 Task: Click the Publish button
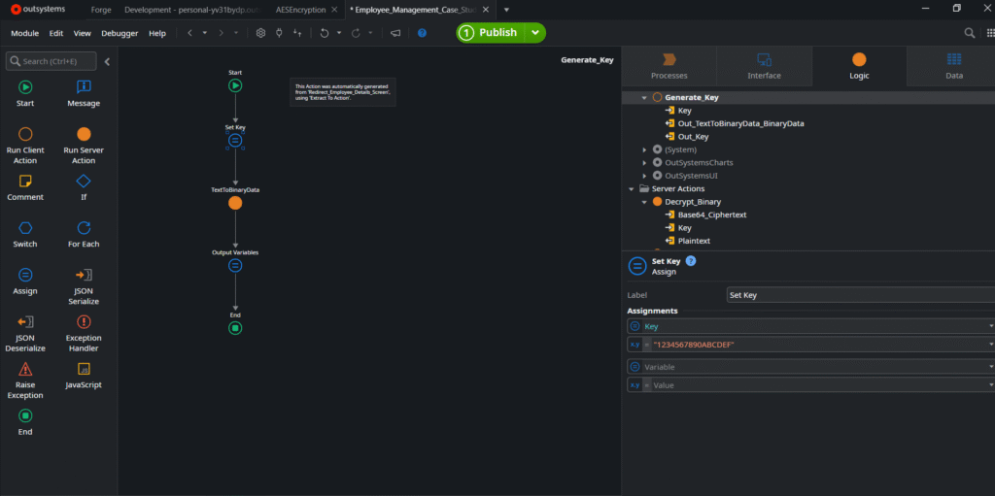tap(491, 33)
